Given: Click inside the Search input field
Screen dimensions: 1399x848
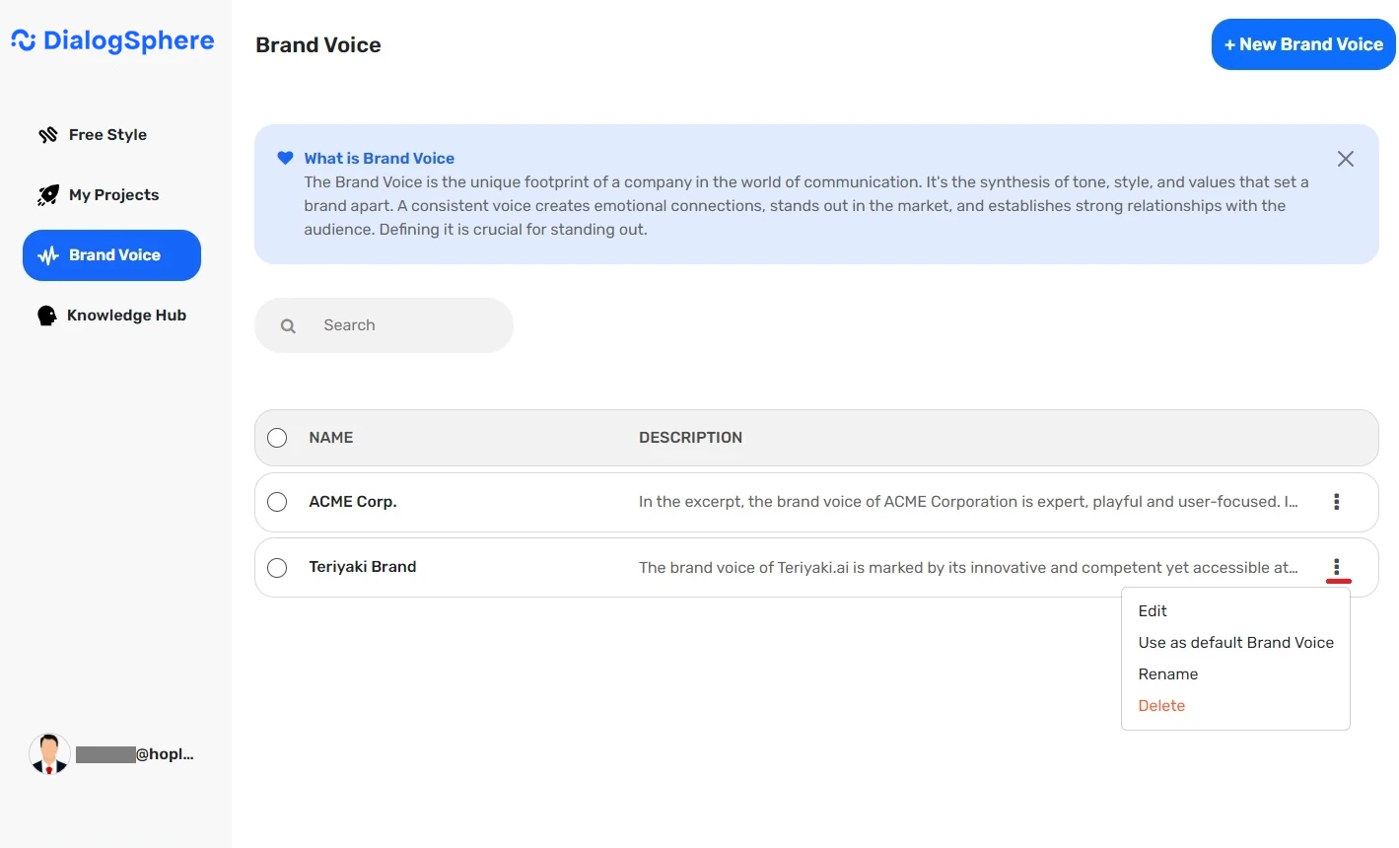Looking at the screenshot, I should [x=394, y=324].
